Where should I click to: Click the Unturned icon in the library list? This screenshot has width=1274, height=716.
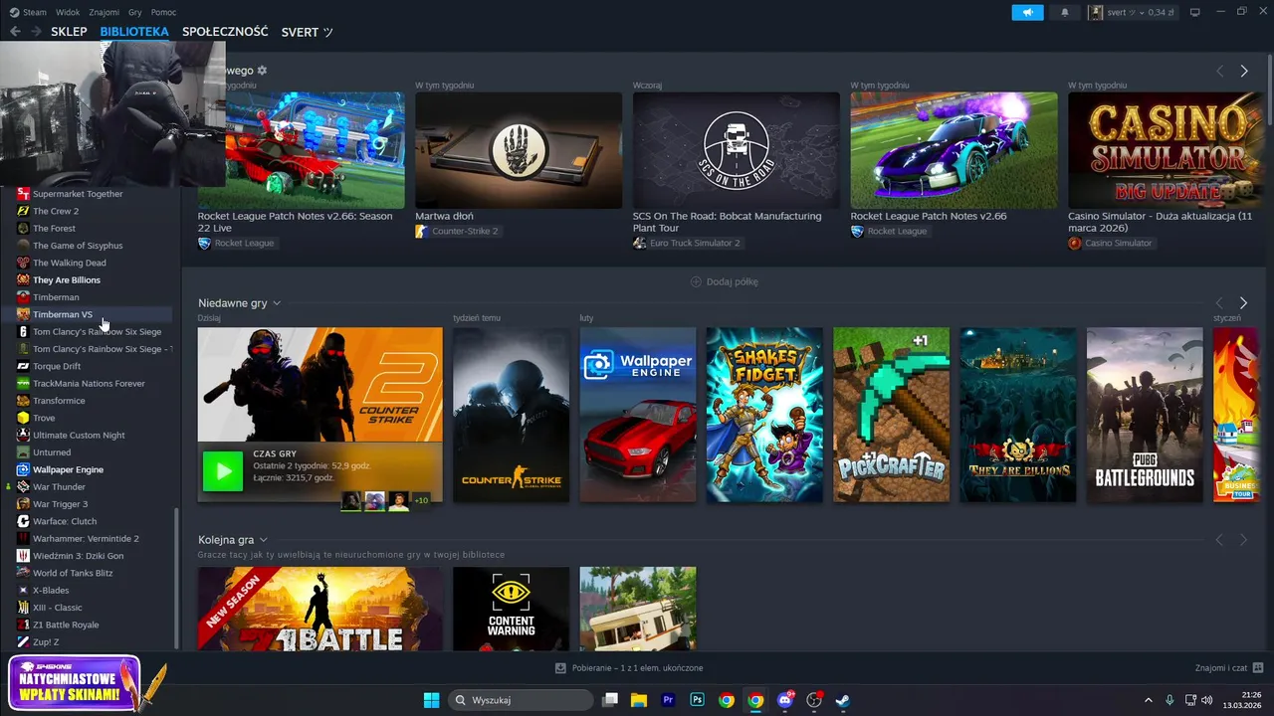[23, 452]
